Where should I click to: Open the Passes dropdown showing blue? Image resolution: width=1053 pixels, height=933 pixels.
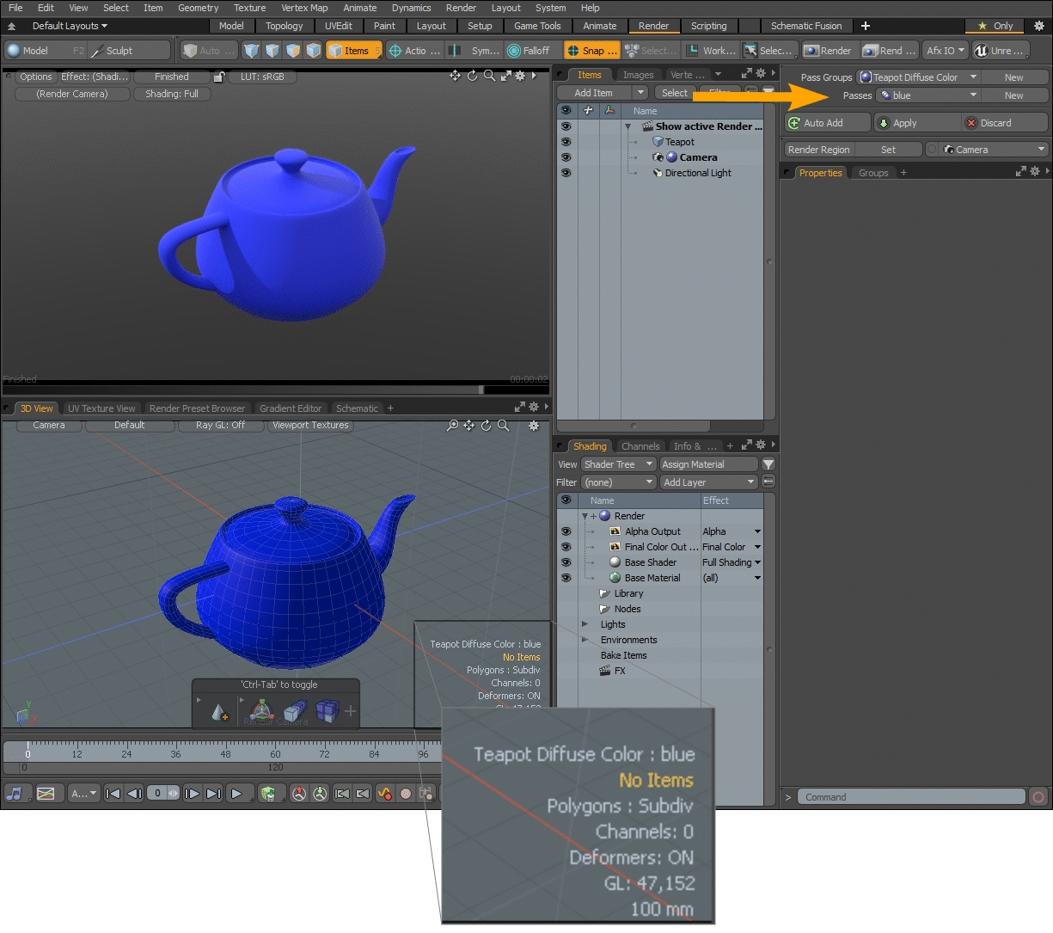pos(928,95)
